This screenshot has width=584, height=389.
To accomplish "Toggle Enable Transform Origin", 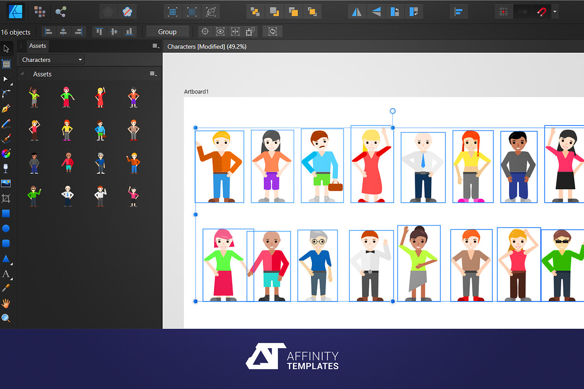I will [205, 32].
